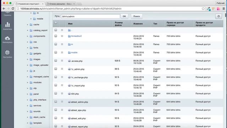Open the Settings gear in the sidebar

(x=7, y=54)
